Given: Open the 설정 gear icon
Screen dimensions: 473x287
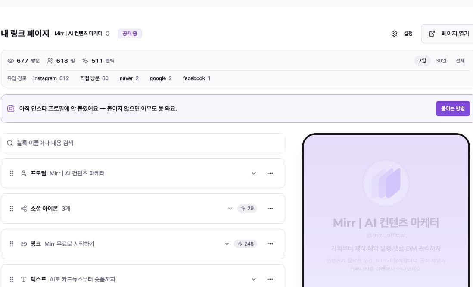Looking at the screenshot, I should pyautogui.click(x=394, y=34).
